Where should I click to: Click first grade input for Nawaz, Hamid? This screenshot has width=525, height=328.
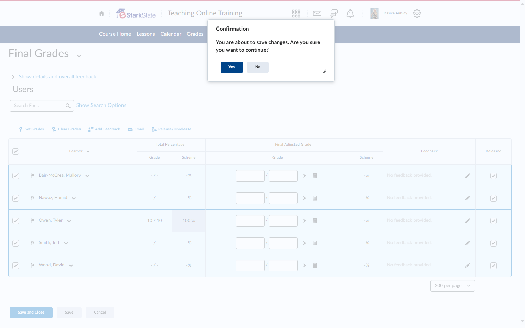pos(250,198)
